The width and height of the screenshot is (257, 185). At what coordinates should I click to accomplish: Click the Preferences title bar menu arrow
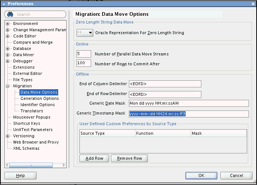click(4, 4)
